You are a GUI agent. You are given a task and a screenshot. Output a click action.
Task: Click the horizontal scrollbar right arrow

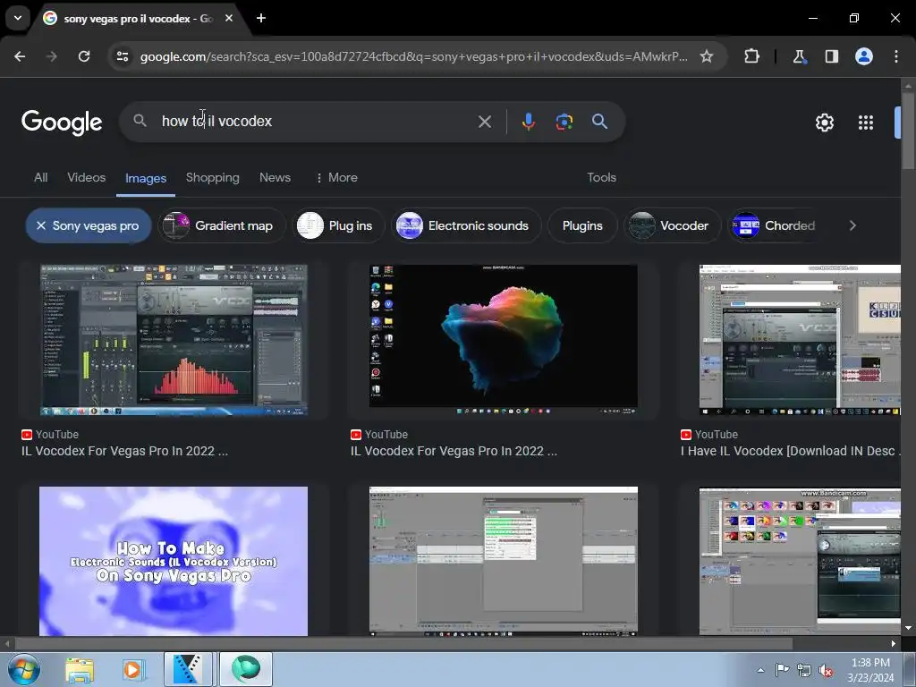(x=894, y=644)
